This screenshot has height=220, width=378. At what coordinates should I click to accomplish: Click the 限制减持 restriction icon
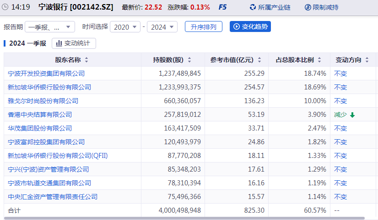point(308,7)
